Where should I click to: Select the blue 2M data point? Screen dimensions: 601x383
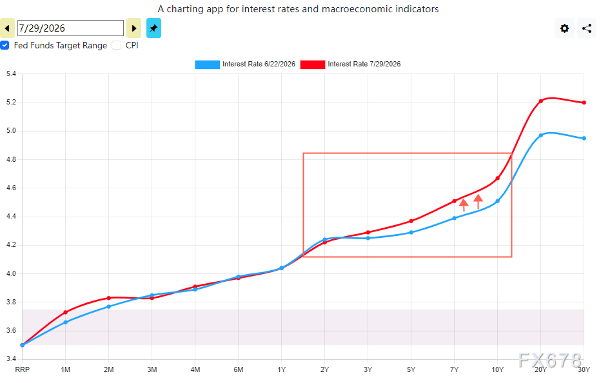pos(109,307)
